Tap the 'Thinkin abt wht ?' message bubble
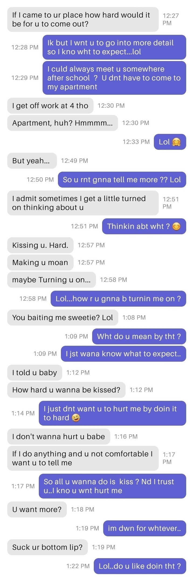The image size is (194, 583). point(144,226)
